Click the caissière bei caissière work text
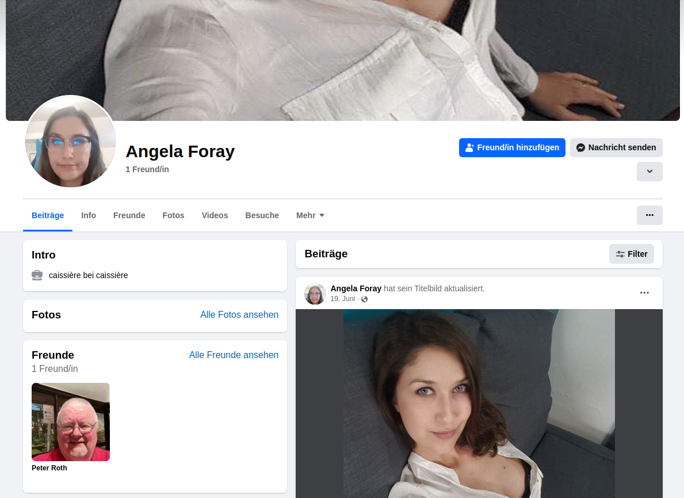Viewport: 684px width, 498px height. 88,275
